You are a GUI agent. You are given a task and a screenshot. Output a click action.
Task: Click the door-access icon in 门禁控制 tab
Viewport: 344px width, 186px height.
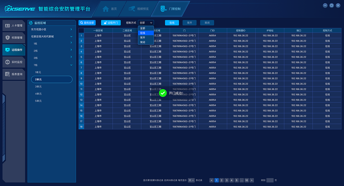click(x=163, y=9)
